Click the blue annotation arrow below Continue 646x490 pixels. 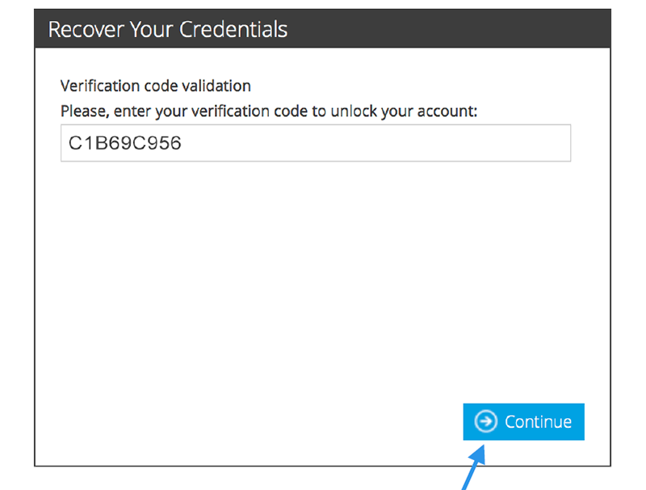[x=475, y=467]
